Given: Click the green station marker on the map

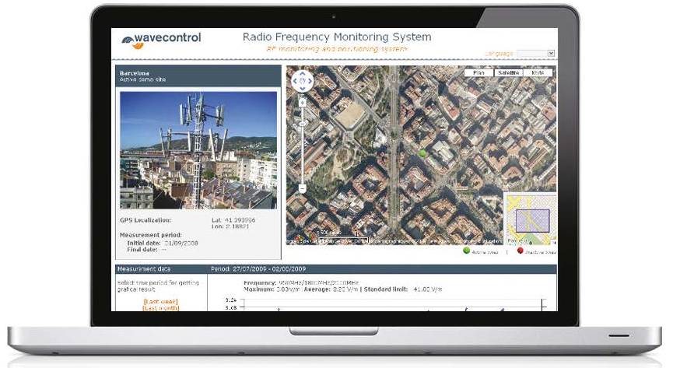Looking at the screenshot, I should [x=423, y=154].
